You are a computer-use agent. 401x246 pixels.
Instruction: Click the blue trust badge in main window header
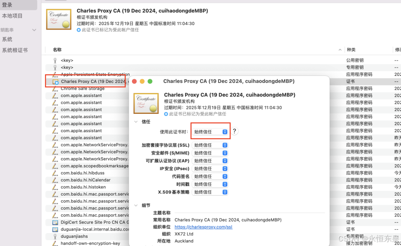(79, 30)
